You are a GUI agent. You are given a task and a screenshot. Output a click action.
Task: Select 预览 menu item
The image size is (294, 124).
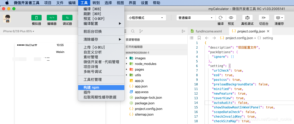101,19
